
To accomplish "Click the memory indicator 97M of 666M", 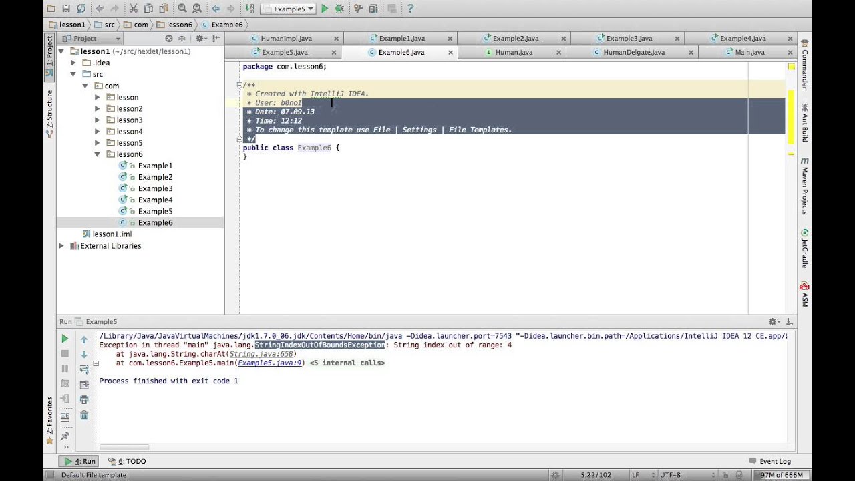I will click(781, 475).
